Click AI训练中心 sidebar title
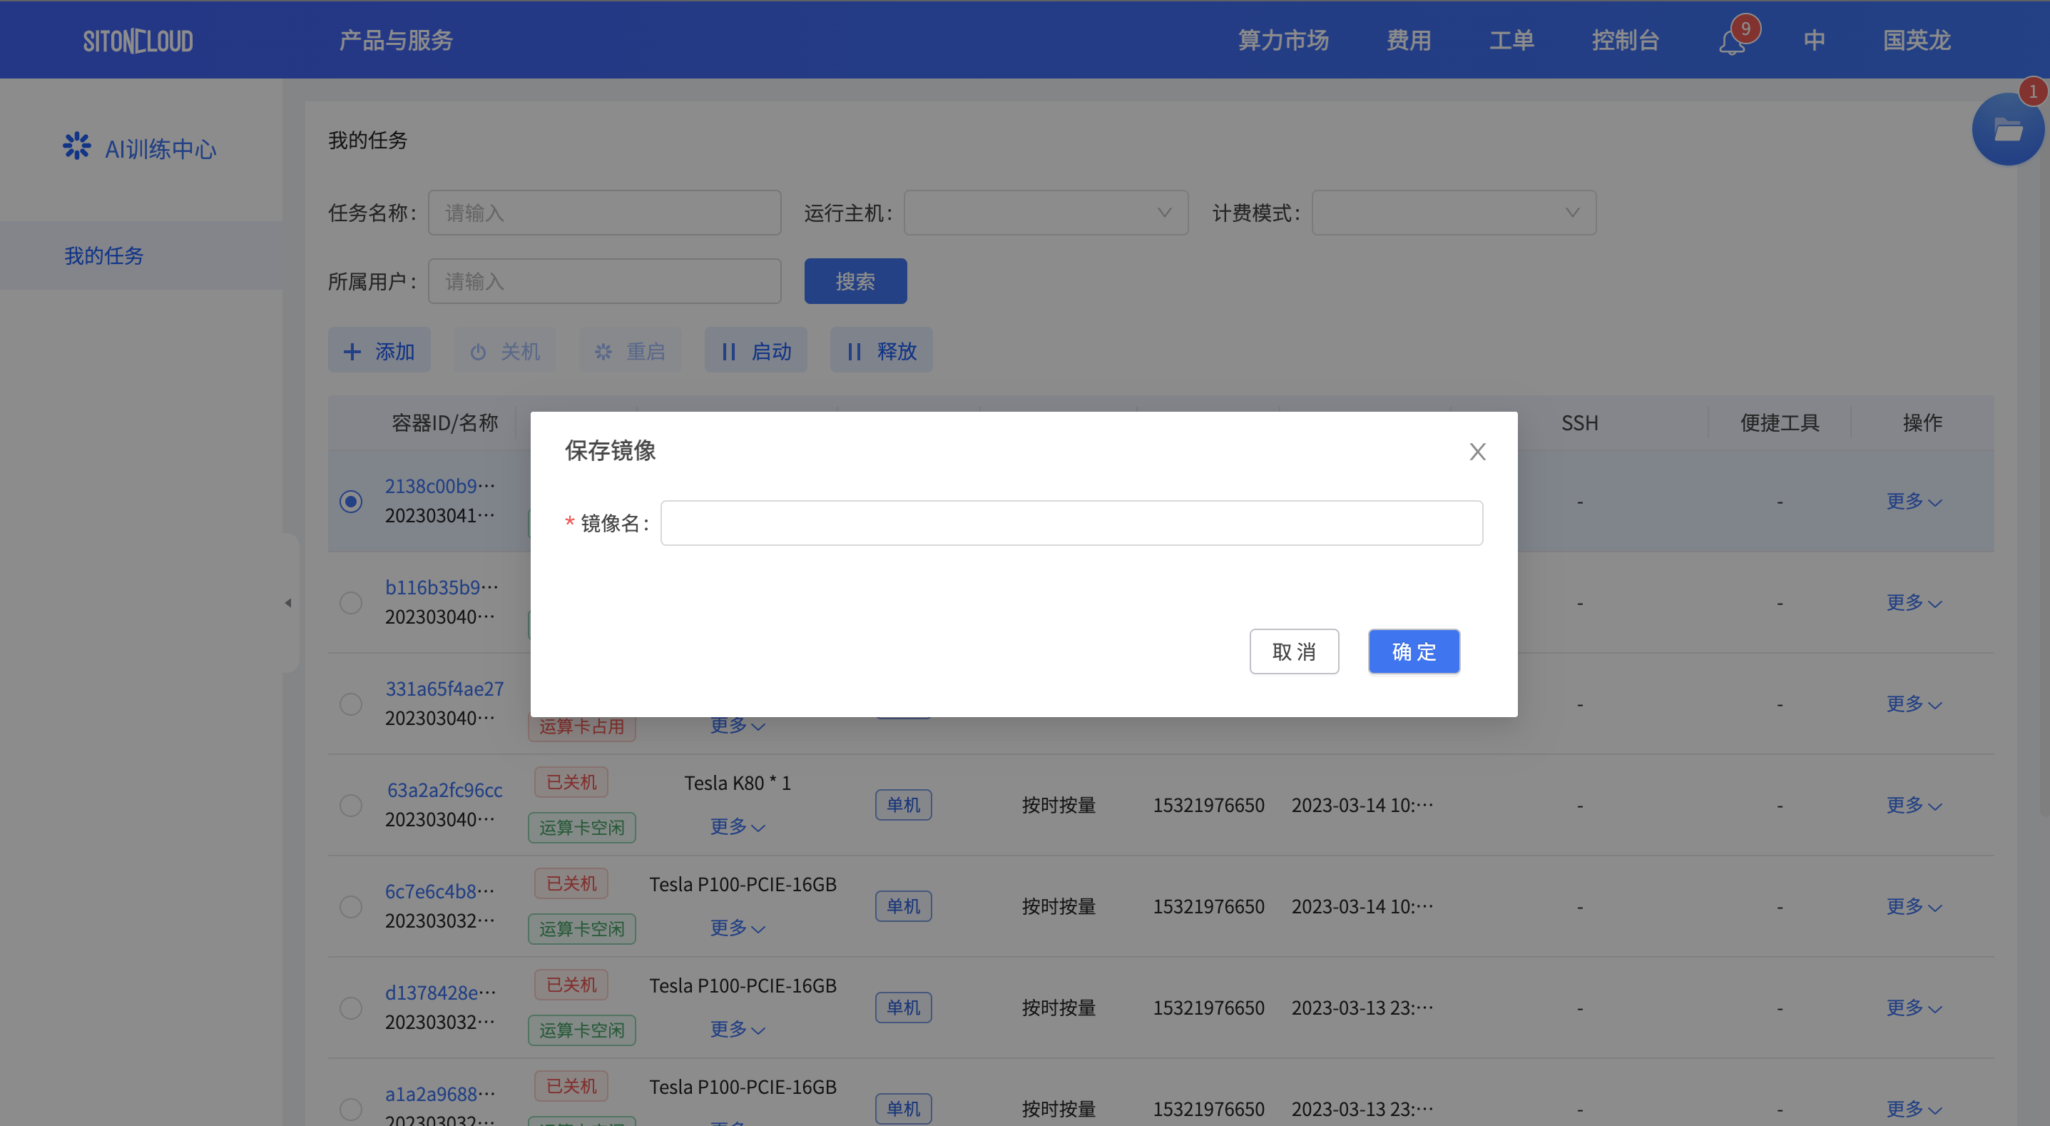 tap(160, 148)
